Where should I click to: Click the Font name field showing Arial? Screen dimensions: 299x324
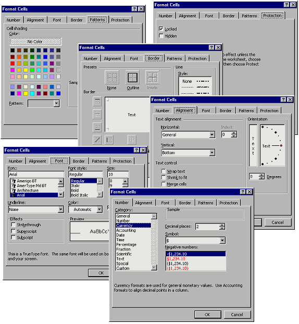tap(36, 175)
